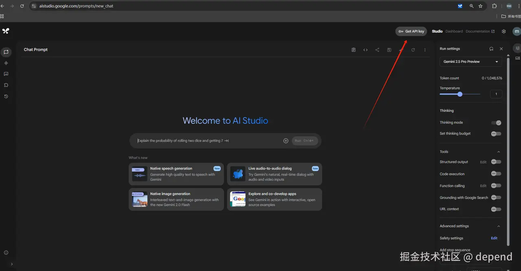Click the Token count value '0 / 1,048,576'
Image resolution: width=521 pixels, height=271 pixels.
[x=492, y=78]
